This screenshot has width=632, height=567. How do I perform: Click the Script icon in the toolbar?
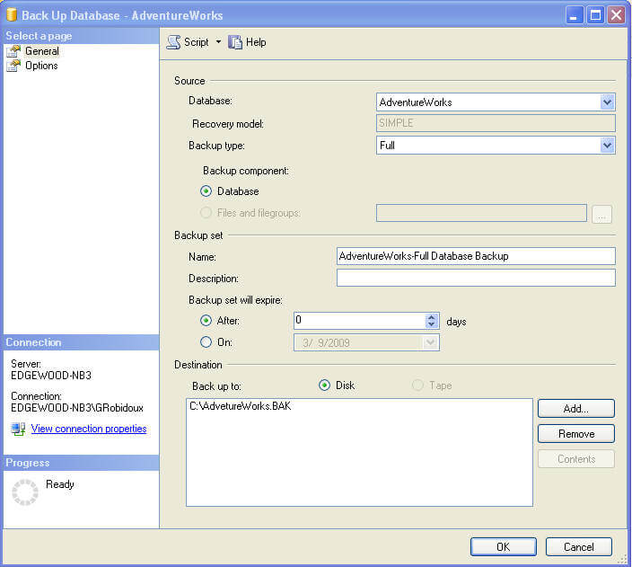tap(174, 42)
